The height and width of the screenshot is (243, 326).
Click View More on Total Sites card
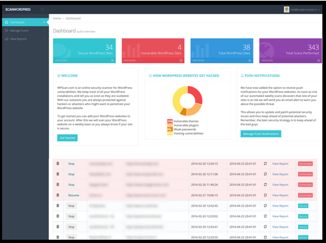pyautogui.click(x=198, y=61)
